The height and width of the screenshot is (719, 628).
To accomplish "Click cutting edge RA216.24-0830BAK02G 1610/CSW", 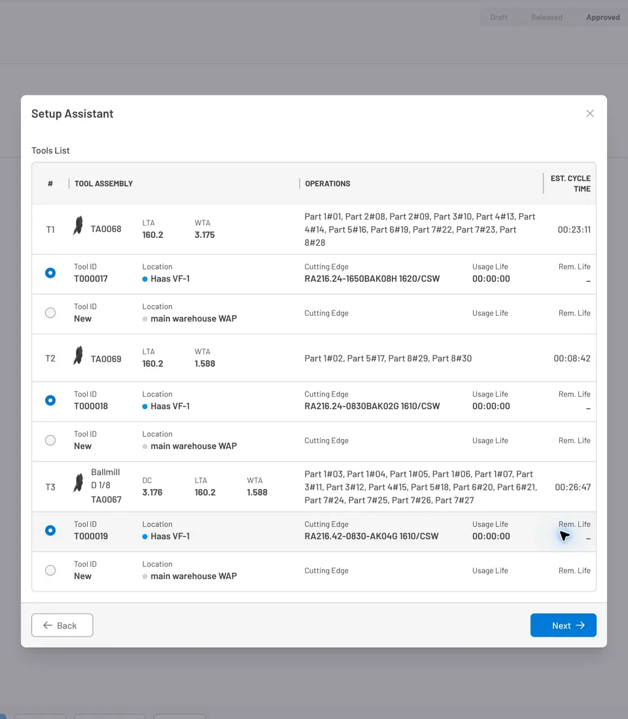I will 372,406.
